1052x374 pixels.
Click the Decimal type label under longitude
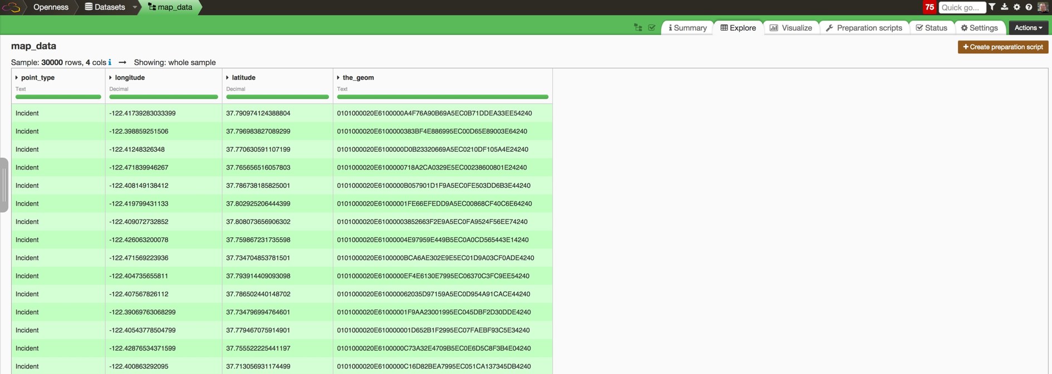tap(119, 89)
